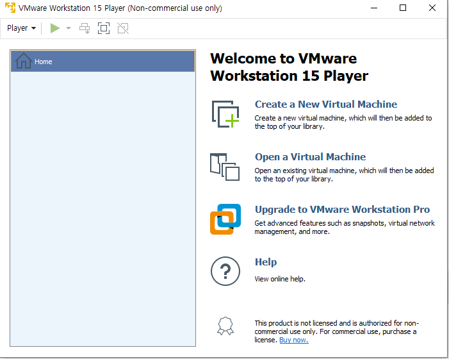Click the Create a New Virtual Machine icon
The width and height of the screenshot is (449, 359).
[225, 114]
